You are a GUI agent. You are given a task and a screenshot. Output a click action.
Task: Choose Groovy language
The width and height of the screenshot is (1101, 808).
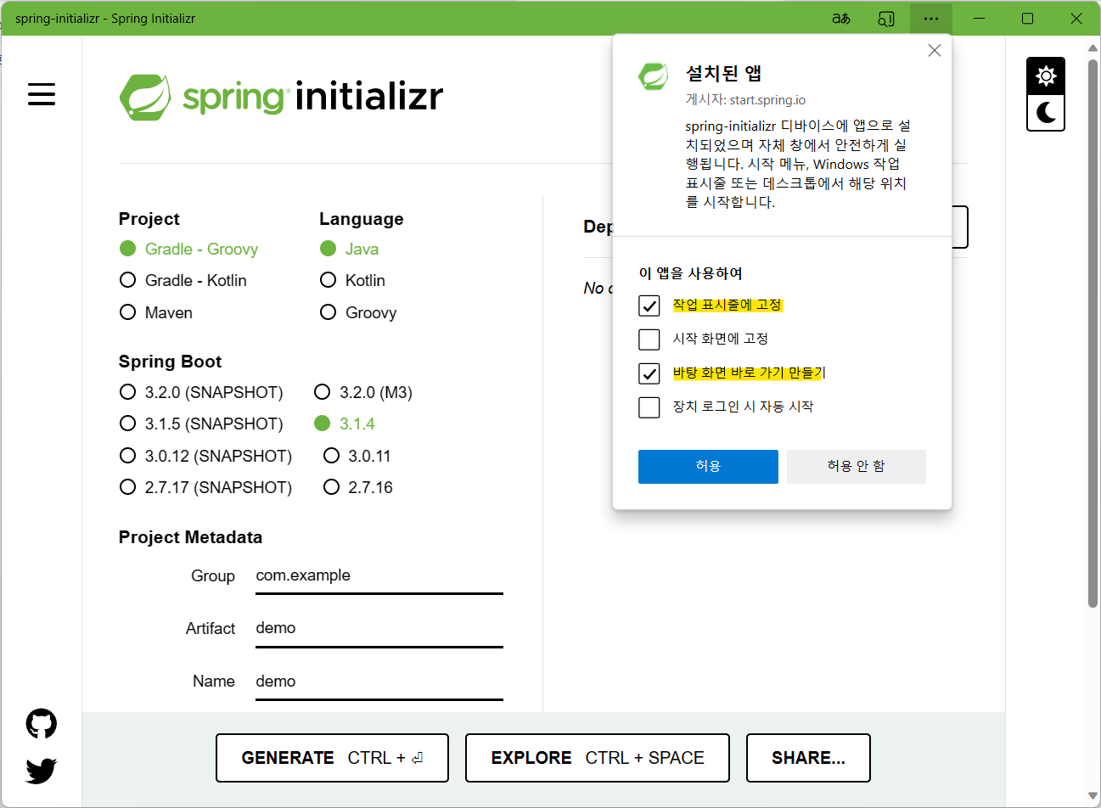point(358,312)
